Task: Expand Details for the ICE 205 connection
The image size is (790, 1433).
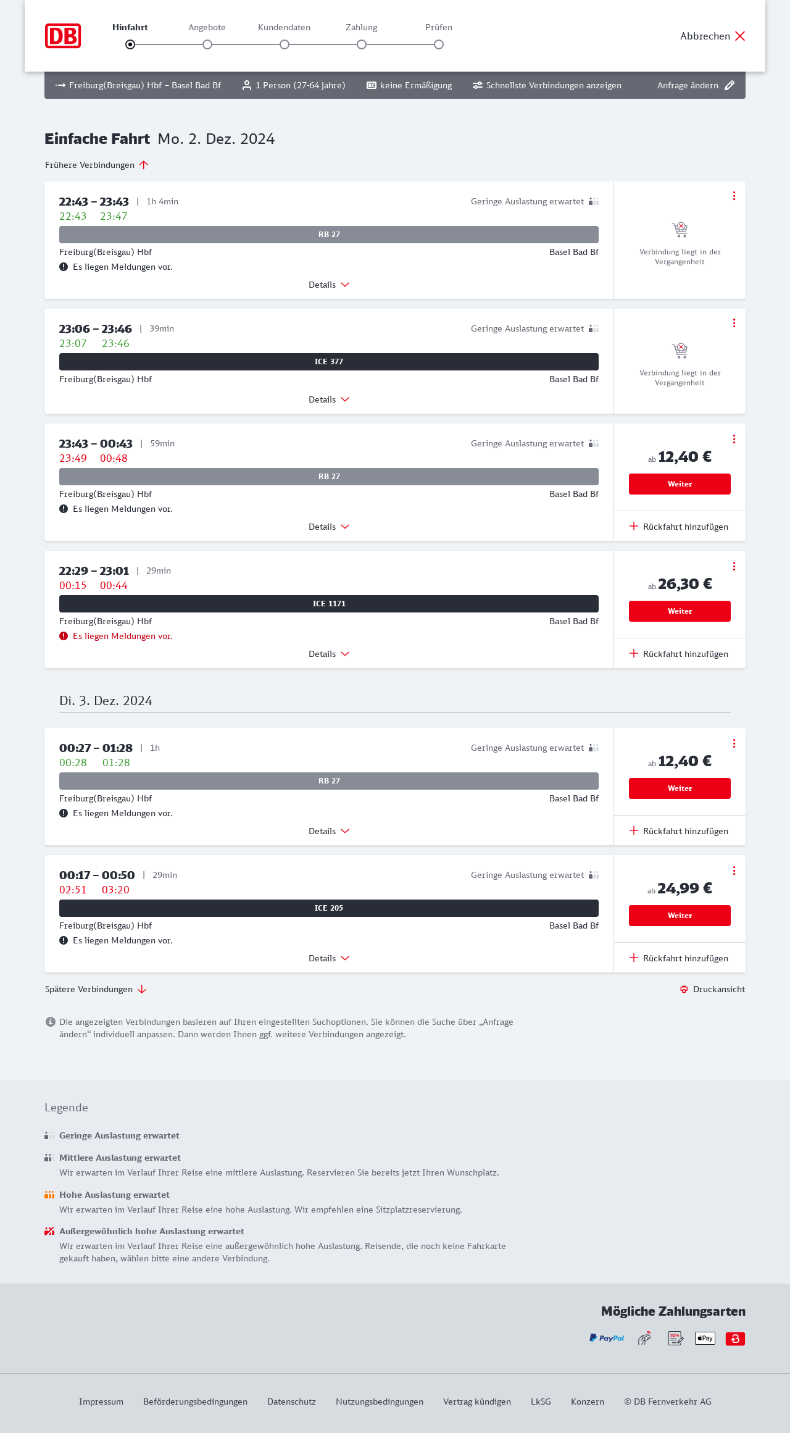Action: 329,958
